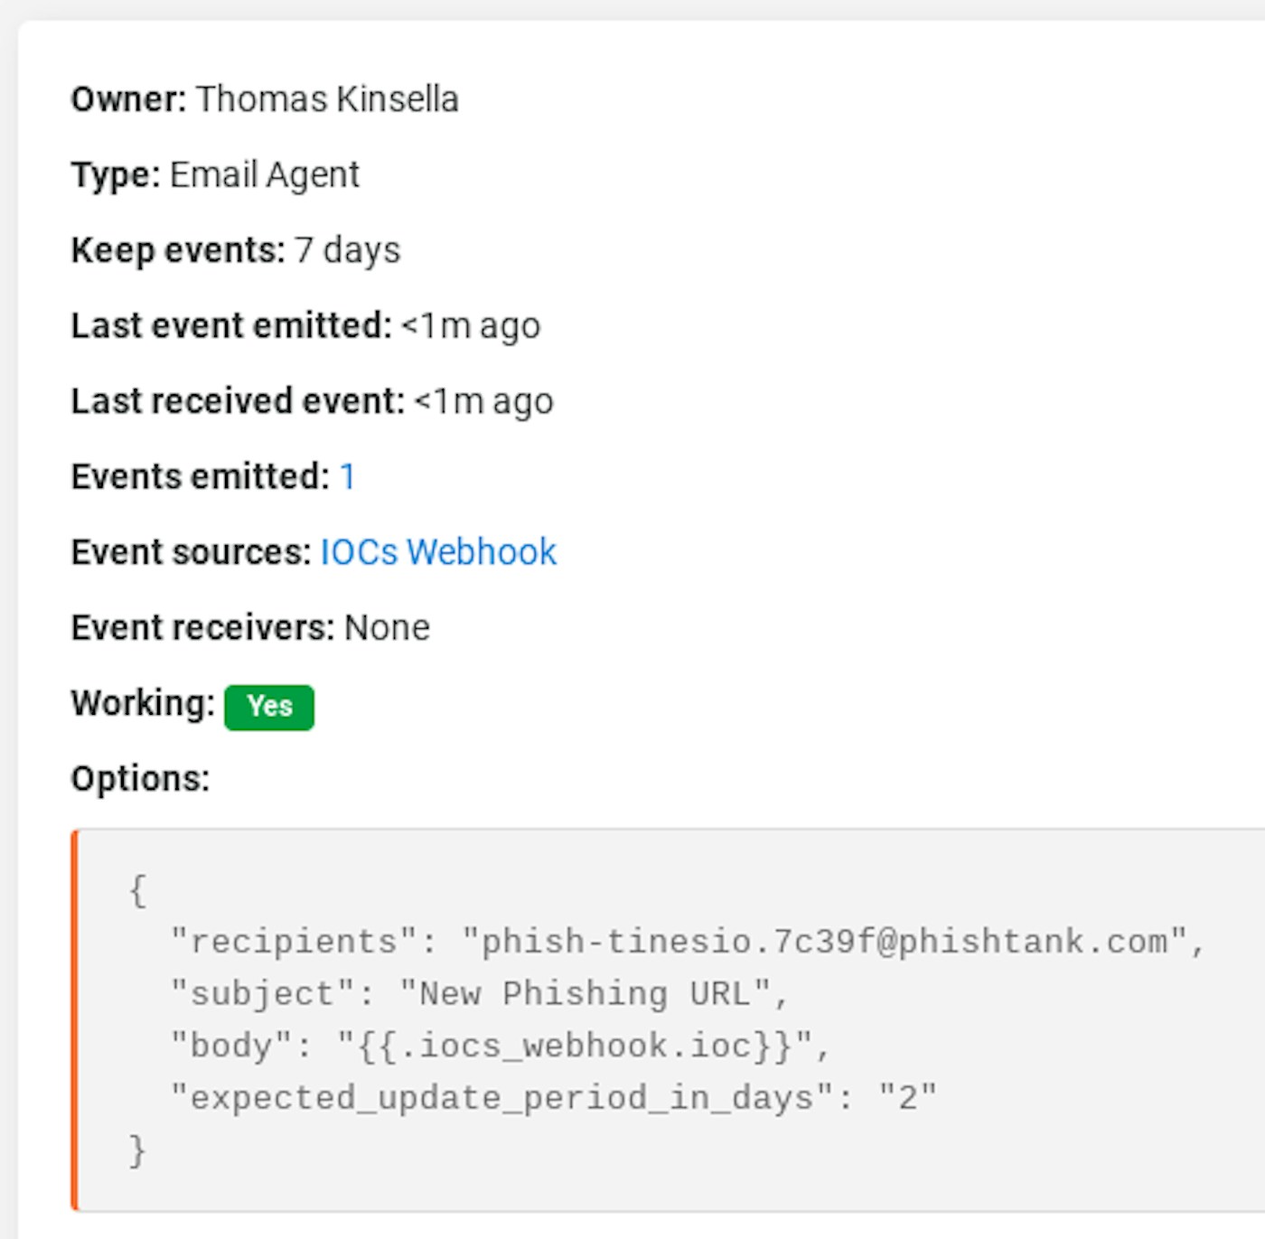
Task: Open the IOCs Webhook event source
Action: point(438,552)
